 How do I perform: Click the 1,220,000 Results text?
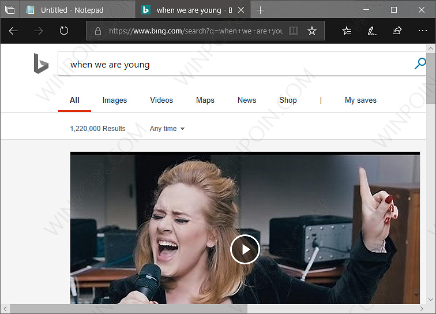tap(97, 129)
